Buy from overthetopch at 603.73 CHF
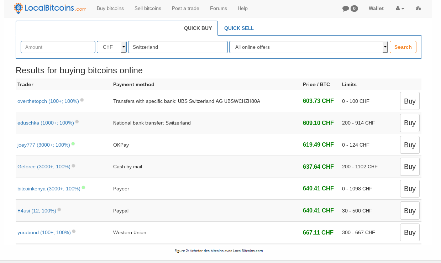This screenshot has height=263, width=441. [410, 101]
